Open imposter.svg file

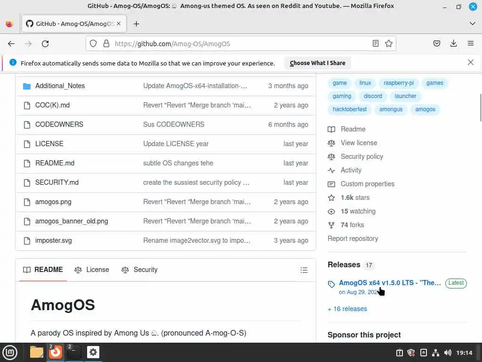(54, 241)
